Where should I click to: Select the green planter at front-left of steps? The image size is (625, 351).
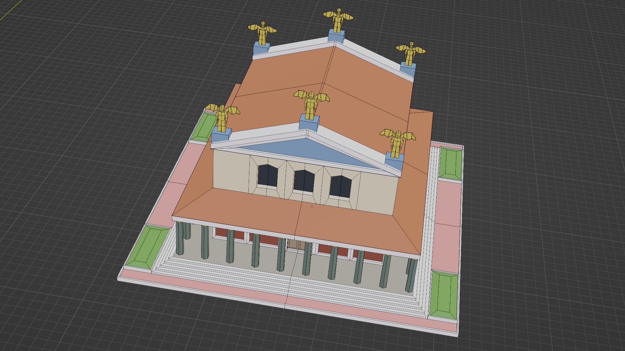pyautogui.click(x=147, y=247)
